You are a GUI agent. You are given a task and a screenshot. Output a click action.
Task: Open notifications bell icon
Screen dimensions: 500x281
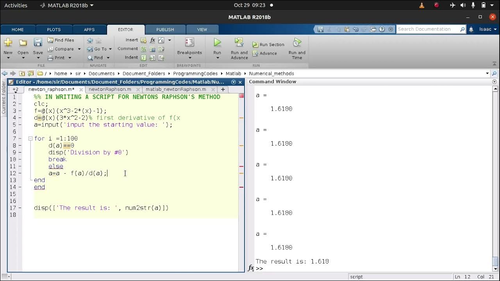(x=471, y=29)
